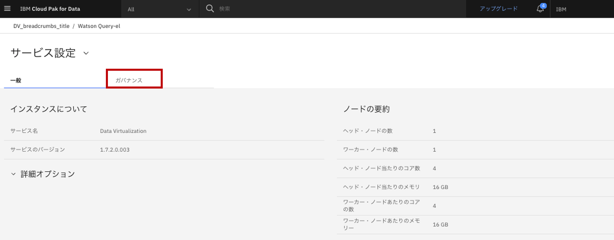Click the search magnifier icon
614x240 pixels.
210,9
